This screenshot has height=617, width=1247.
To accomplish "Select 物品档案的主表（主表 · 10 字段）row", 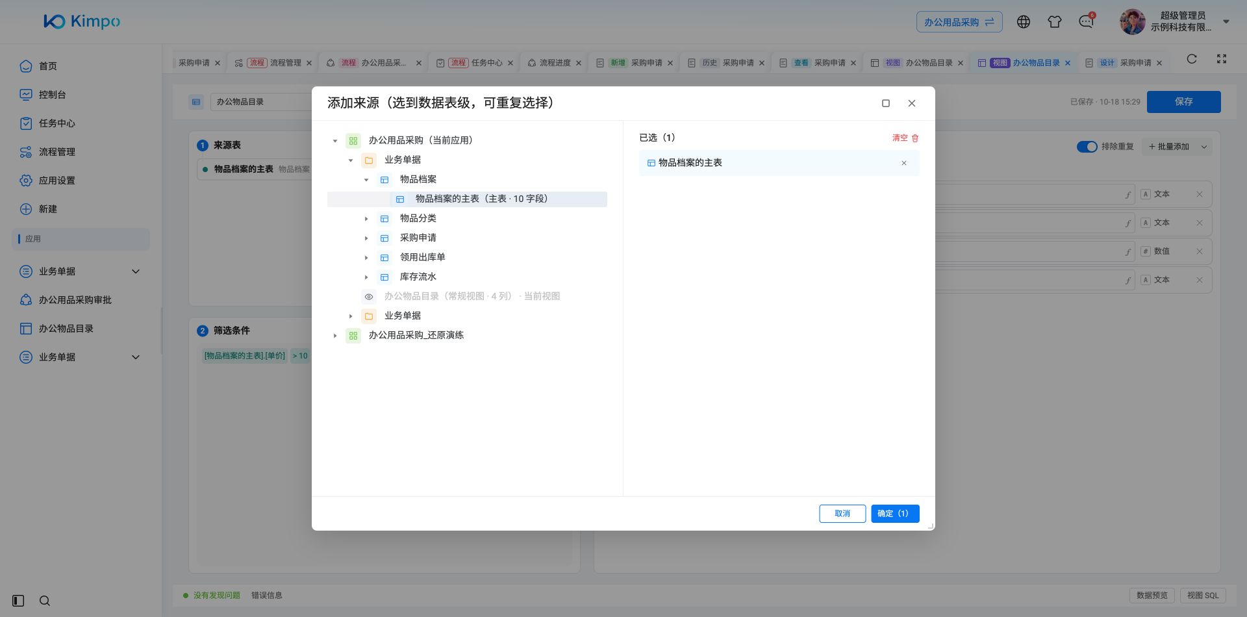I will 467,199.
